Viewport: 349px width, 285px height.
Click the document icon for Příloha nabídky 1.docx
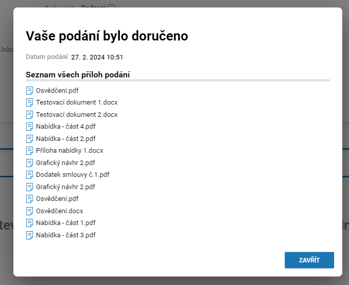pos(29,151)
